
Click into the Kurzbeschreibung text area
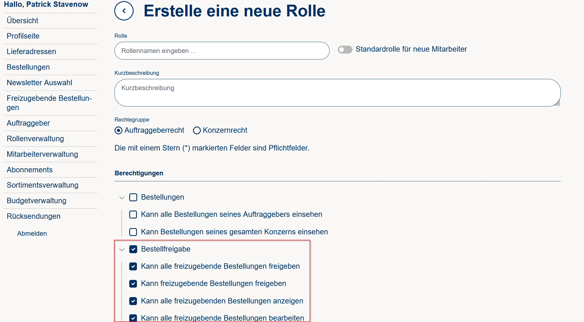337,93
